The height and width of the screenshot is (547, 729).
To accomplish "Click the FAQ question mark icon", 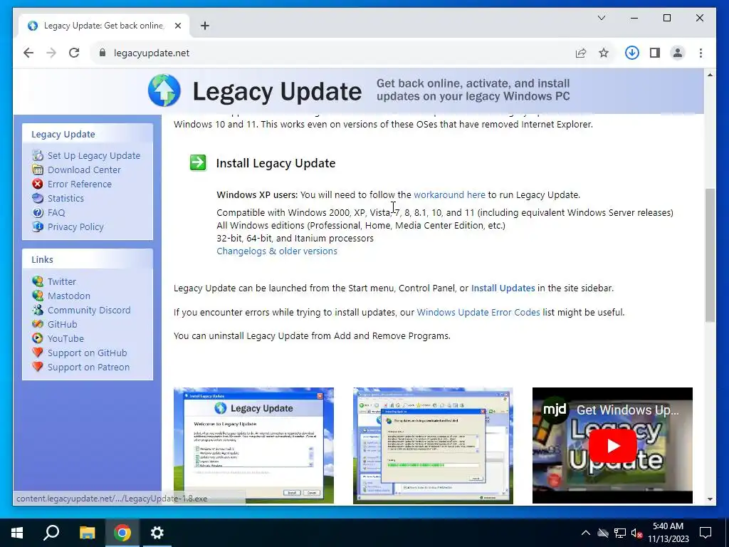I will click(38, 212).
